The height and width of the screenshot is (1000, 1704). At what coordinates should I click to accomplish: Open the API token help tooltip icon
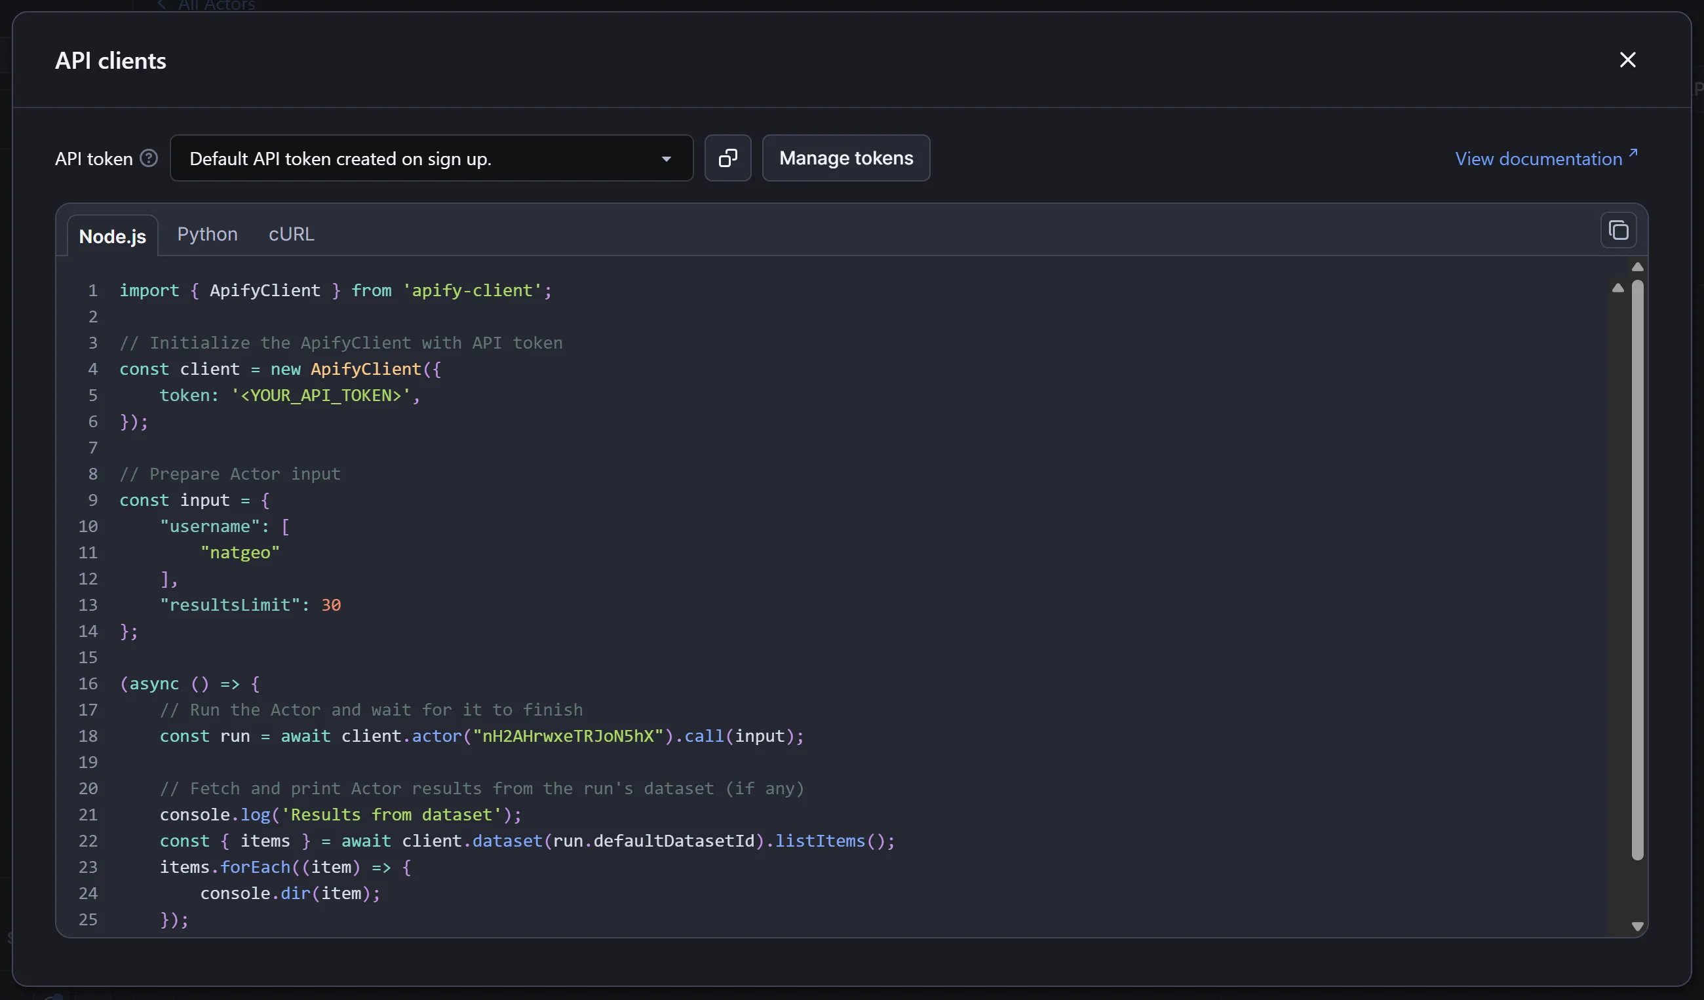[149, 158]
